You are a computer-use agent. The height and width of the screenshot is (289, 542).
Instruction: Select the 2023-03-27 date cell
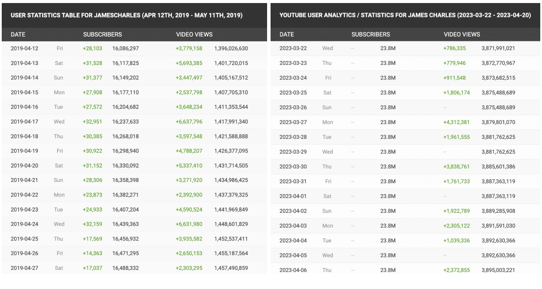(x=293, y=122)
